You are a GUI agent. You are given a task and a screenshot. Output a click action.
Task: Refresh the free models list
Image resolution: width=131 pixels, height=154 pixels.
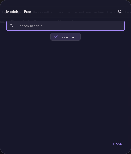pyautogui.click(x=120, y=11)
